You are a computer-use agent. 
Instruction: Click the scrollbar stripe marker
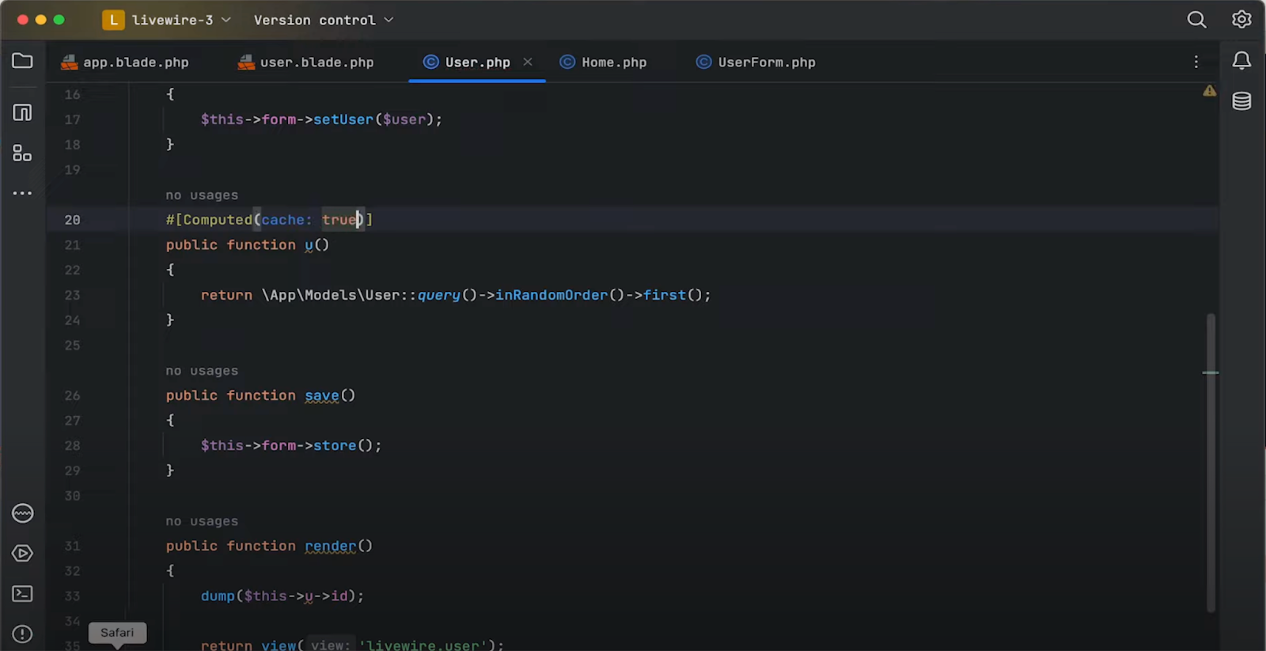(x=1211, y=373)
